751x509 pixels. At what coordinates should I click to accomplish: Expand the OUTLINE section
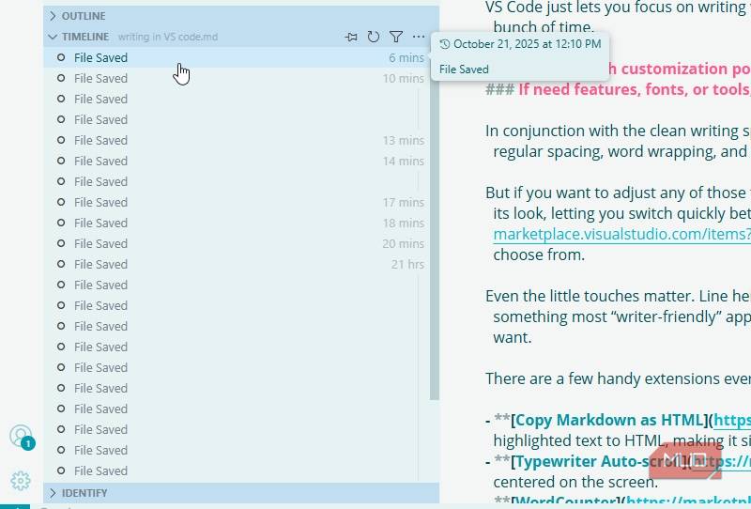point(241,16)
